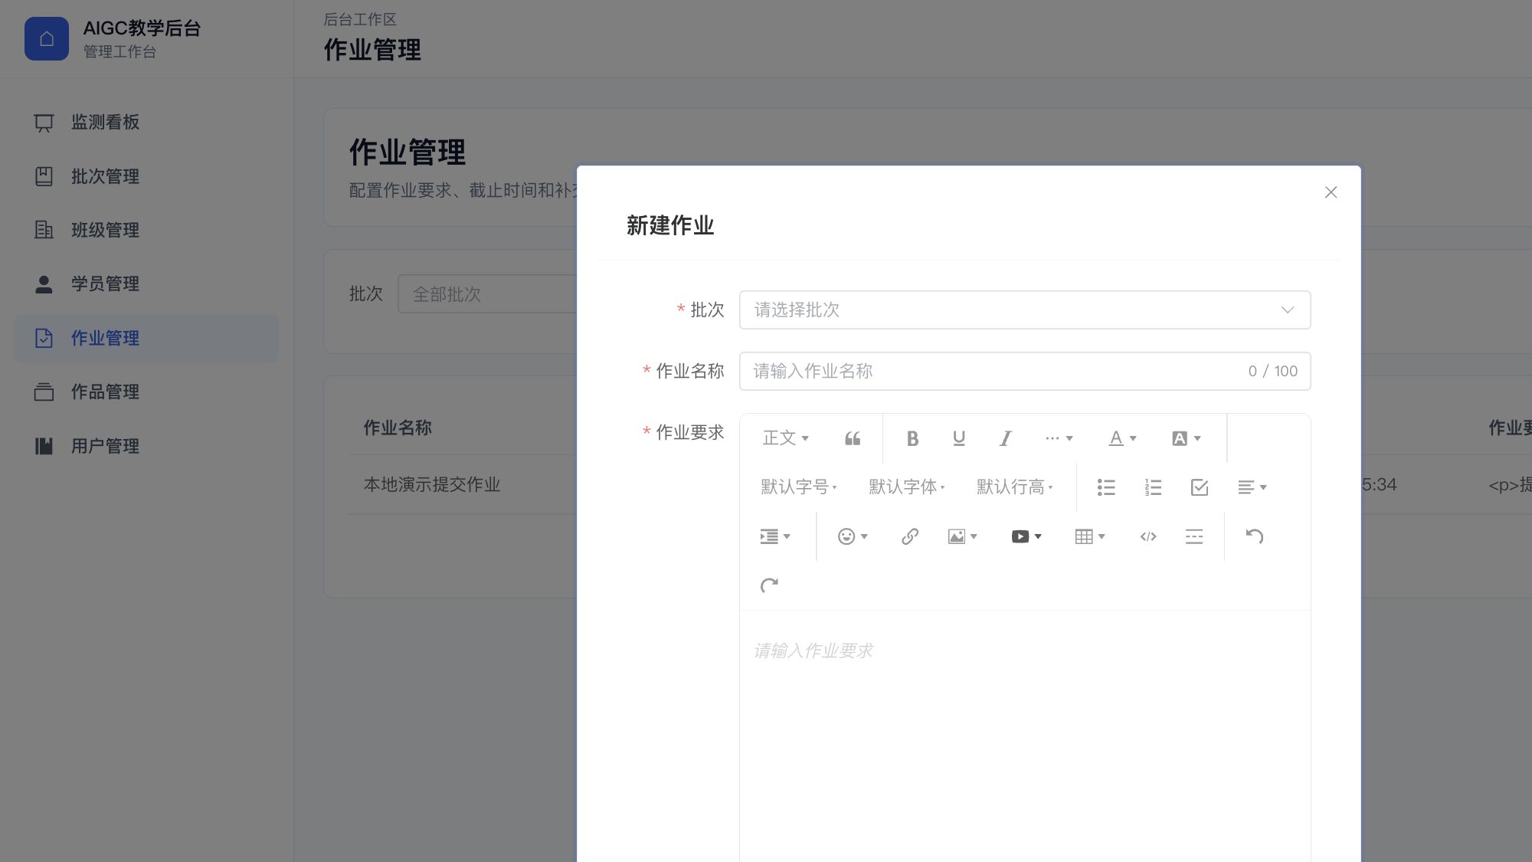Screen dimensions: 1532x862
Task: Click the quote block icon in editor toolbar
Action: point(852,438)
